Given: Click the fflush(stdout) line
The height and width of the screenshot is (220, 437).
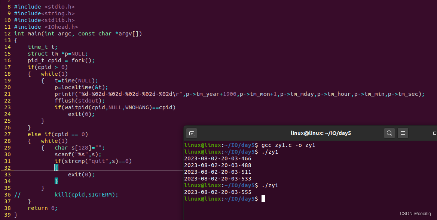Looking at the screenshot, I should point(79,101).
